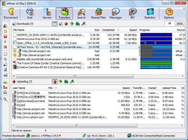188x140 pixels.
Task: Click the Up/Down arrows icon in status bar
Action: point(84,136)
